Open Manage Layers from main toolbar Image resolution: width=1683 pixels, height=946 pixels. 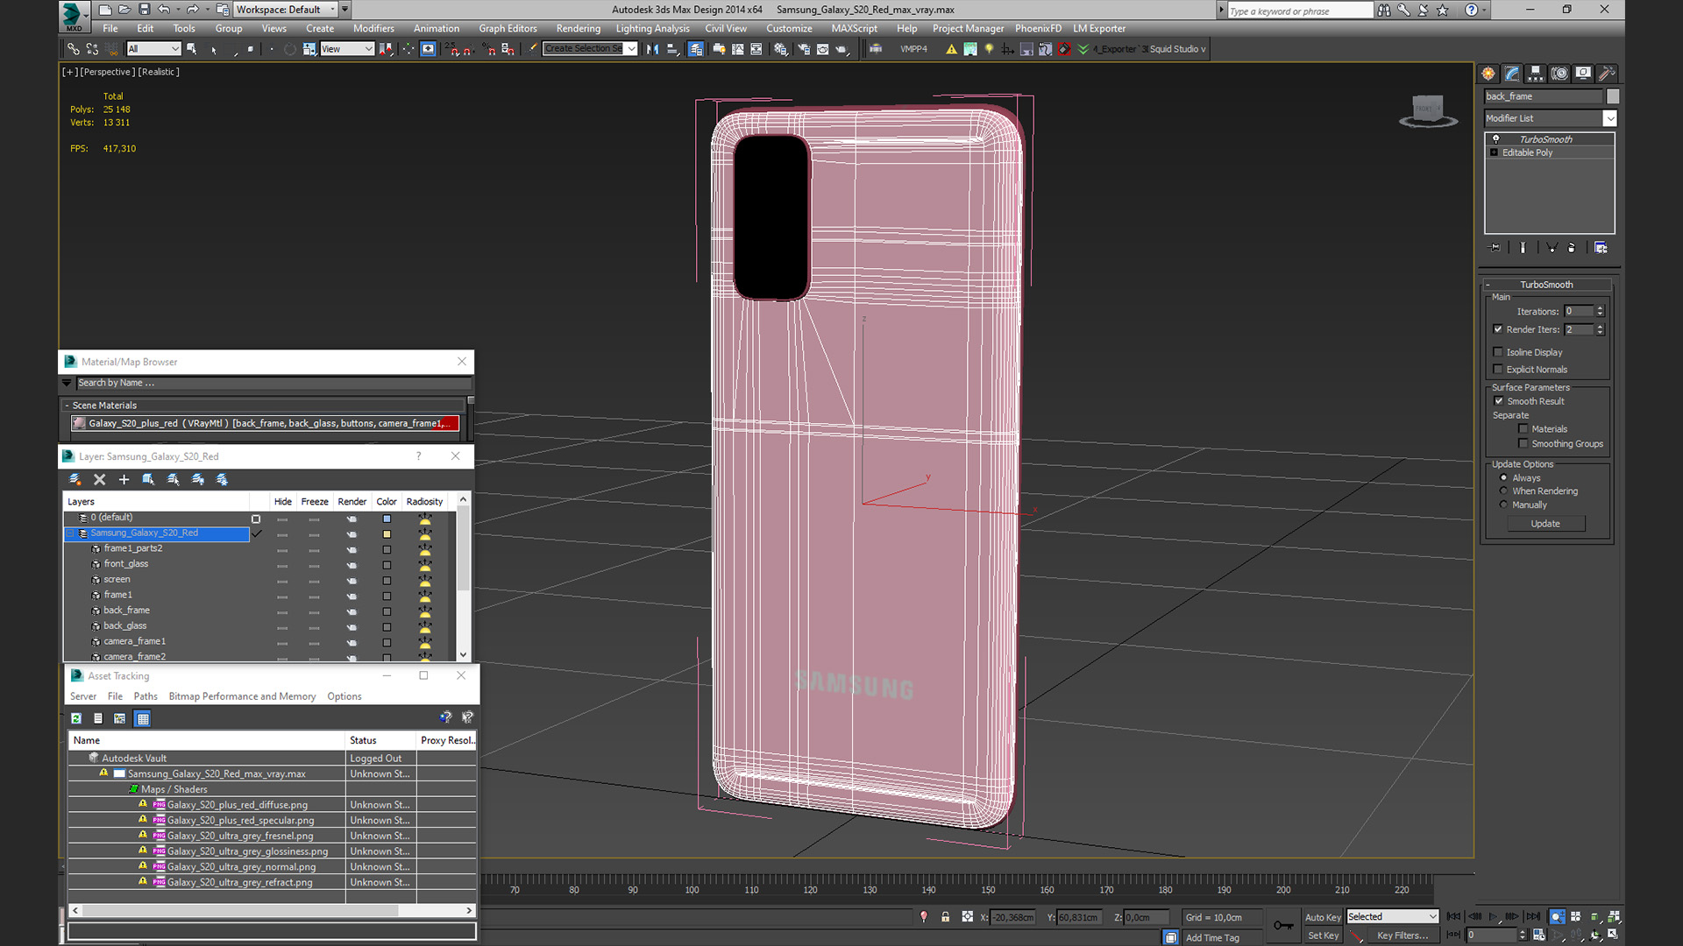coord(696,49)
